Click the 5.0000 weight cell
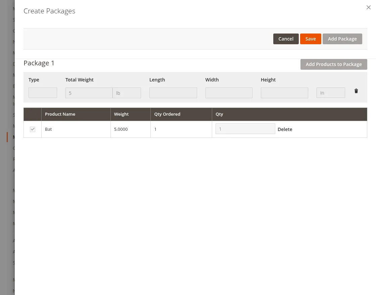Viewport: 376px width, 295px height. point(131,129)
